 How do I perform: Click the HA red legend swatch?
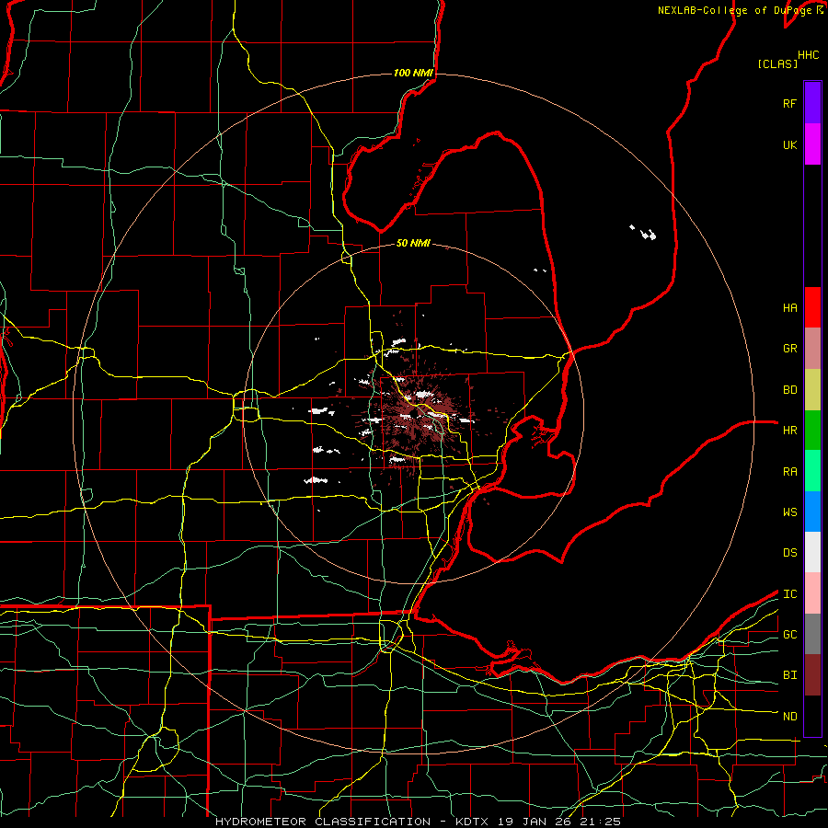[x=812, y=307]
